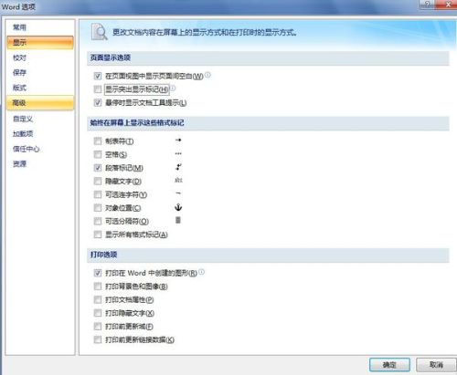The image size is (457, 375).
Task: Click info icon beside 打印在 Word 中创建的图形(R)
Action: pyautogui.click(x=201, y=272)
